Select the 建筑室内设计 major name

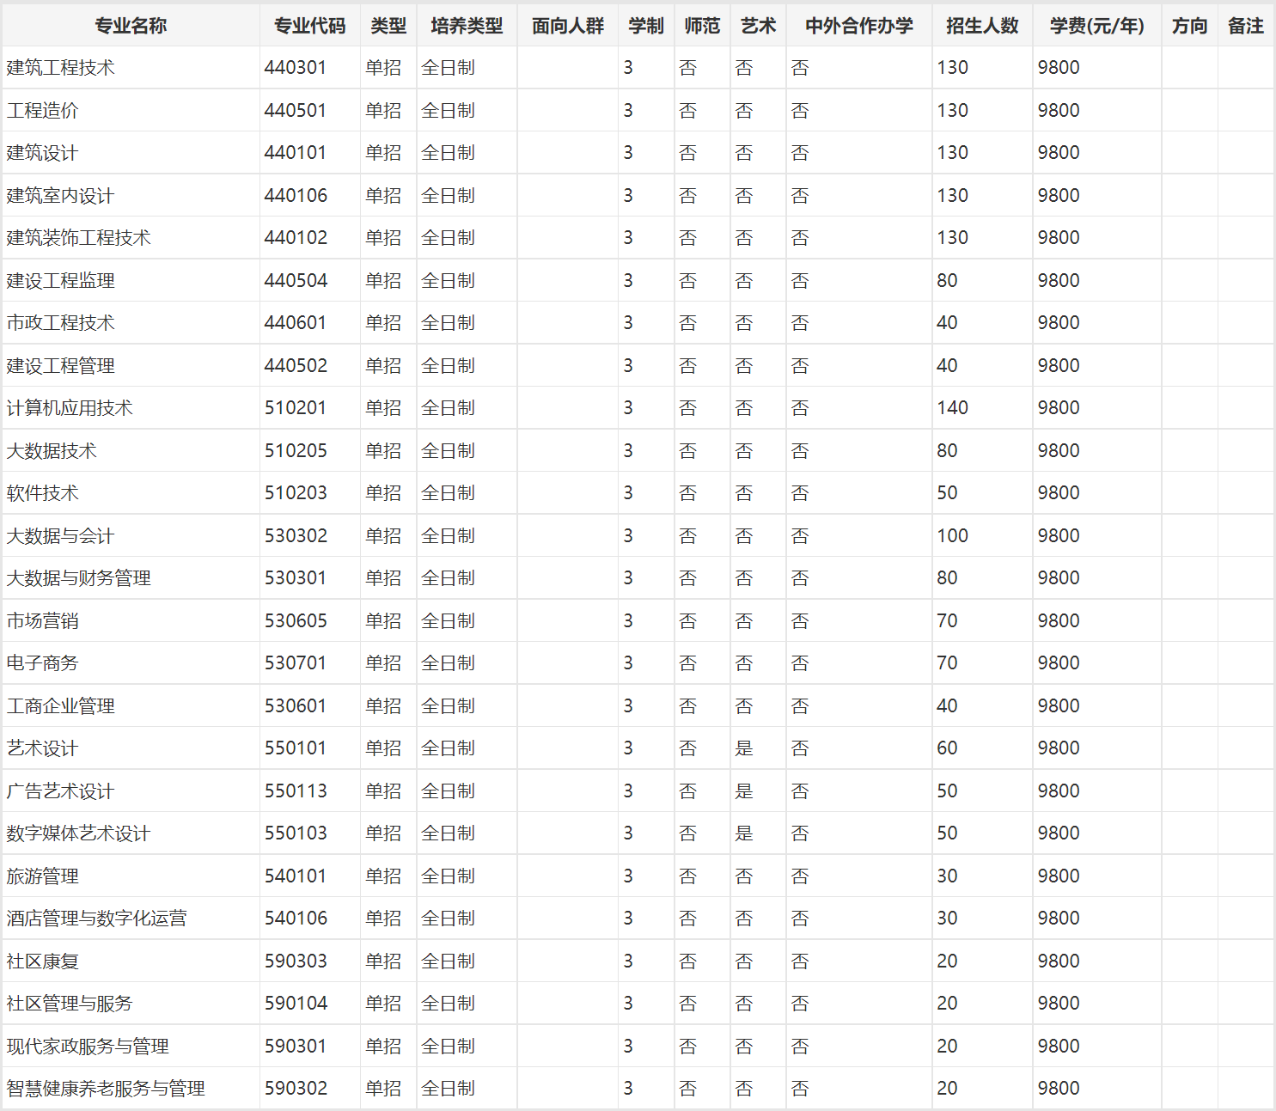tap(60, 195)
